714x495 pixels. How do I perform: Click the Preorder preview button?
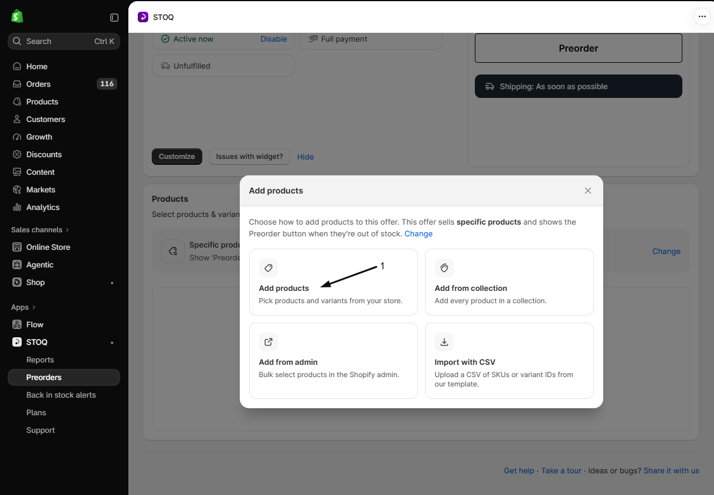click(x=579, y=48)
